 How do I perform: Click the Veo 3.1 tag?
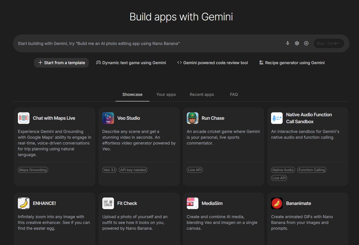coord(109,170)
